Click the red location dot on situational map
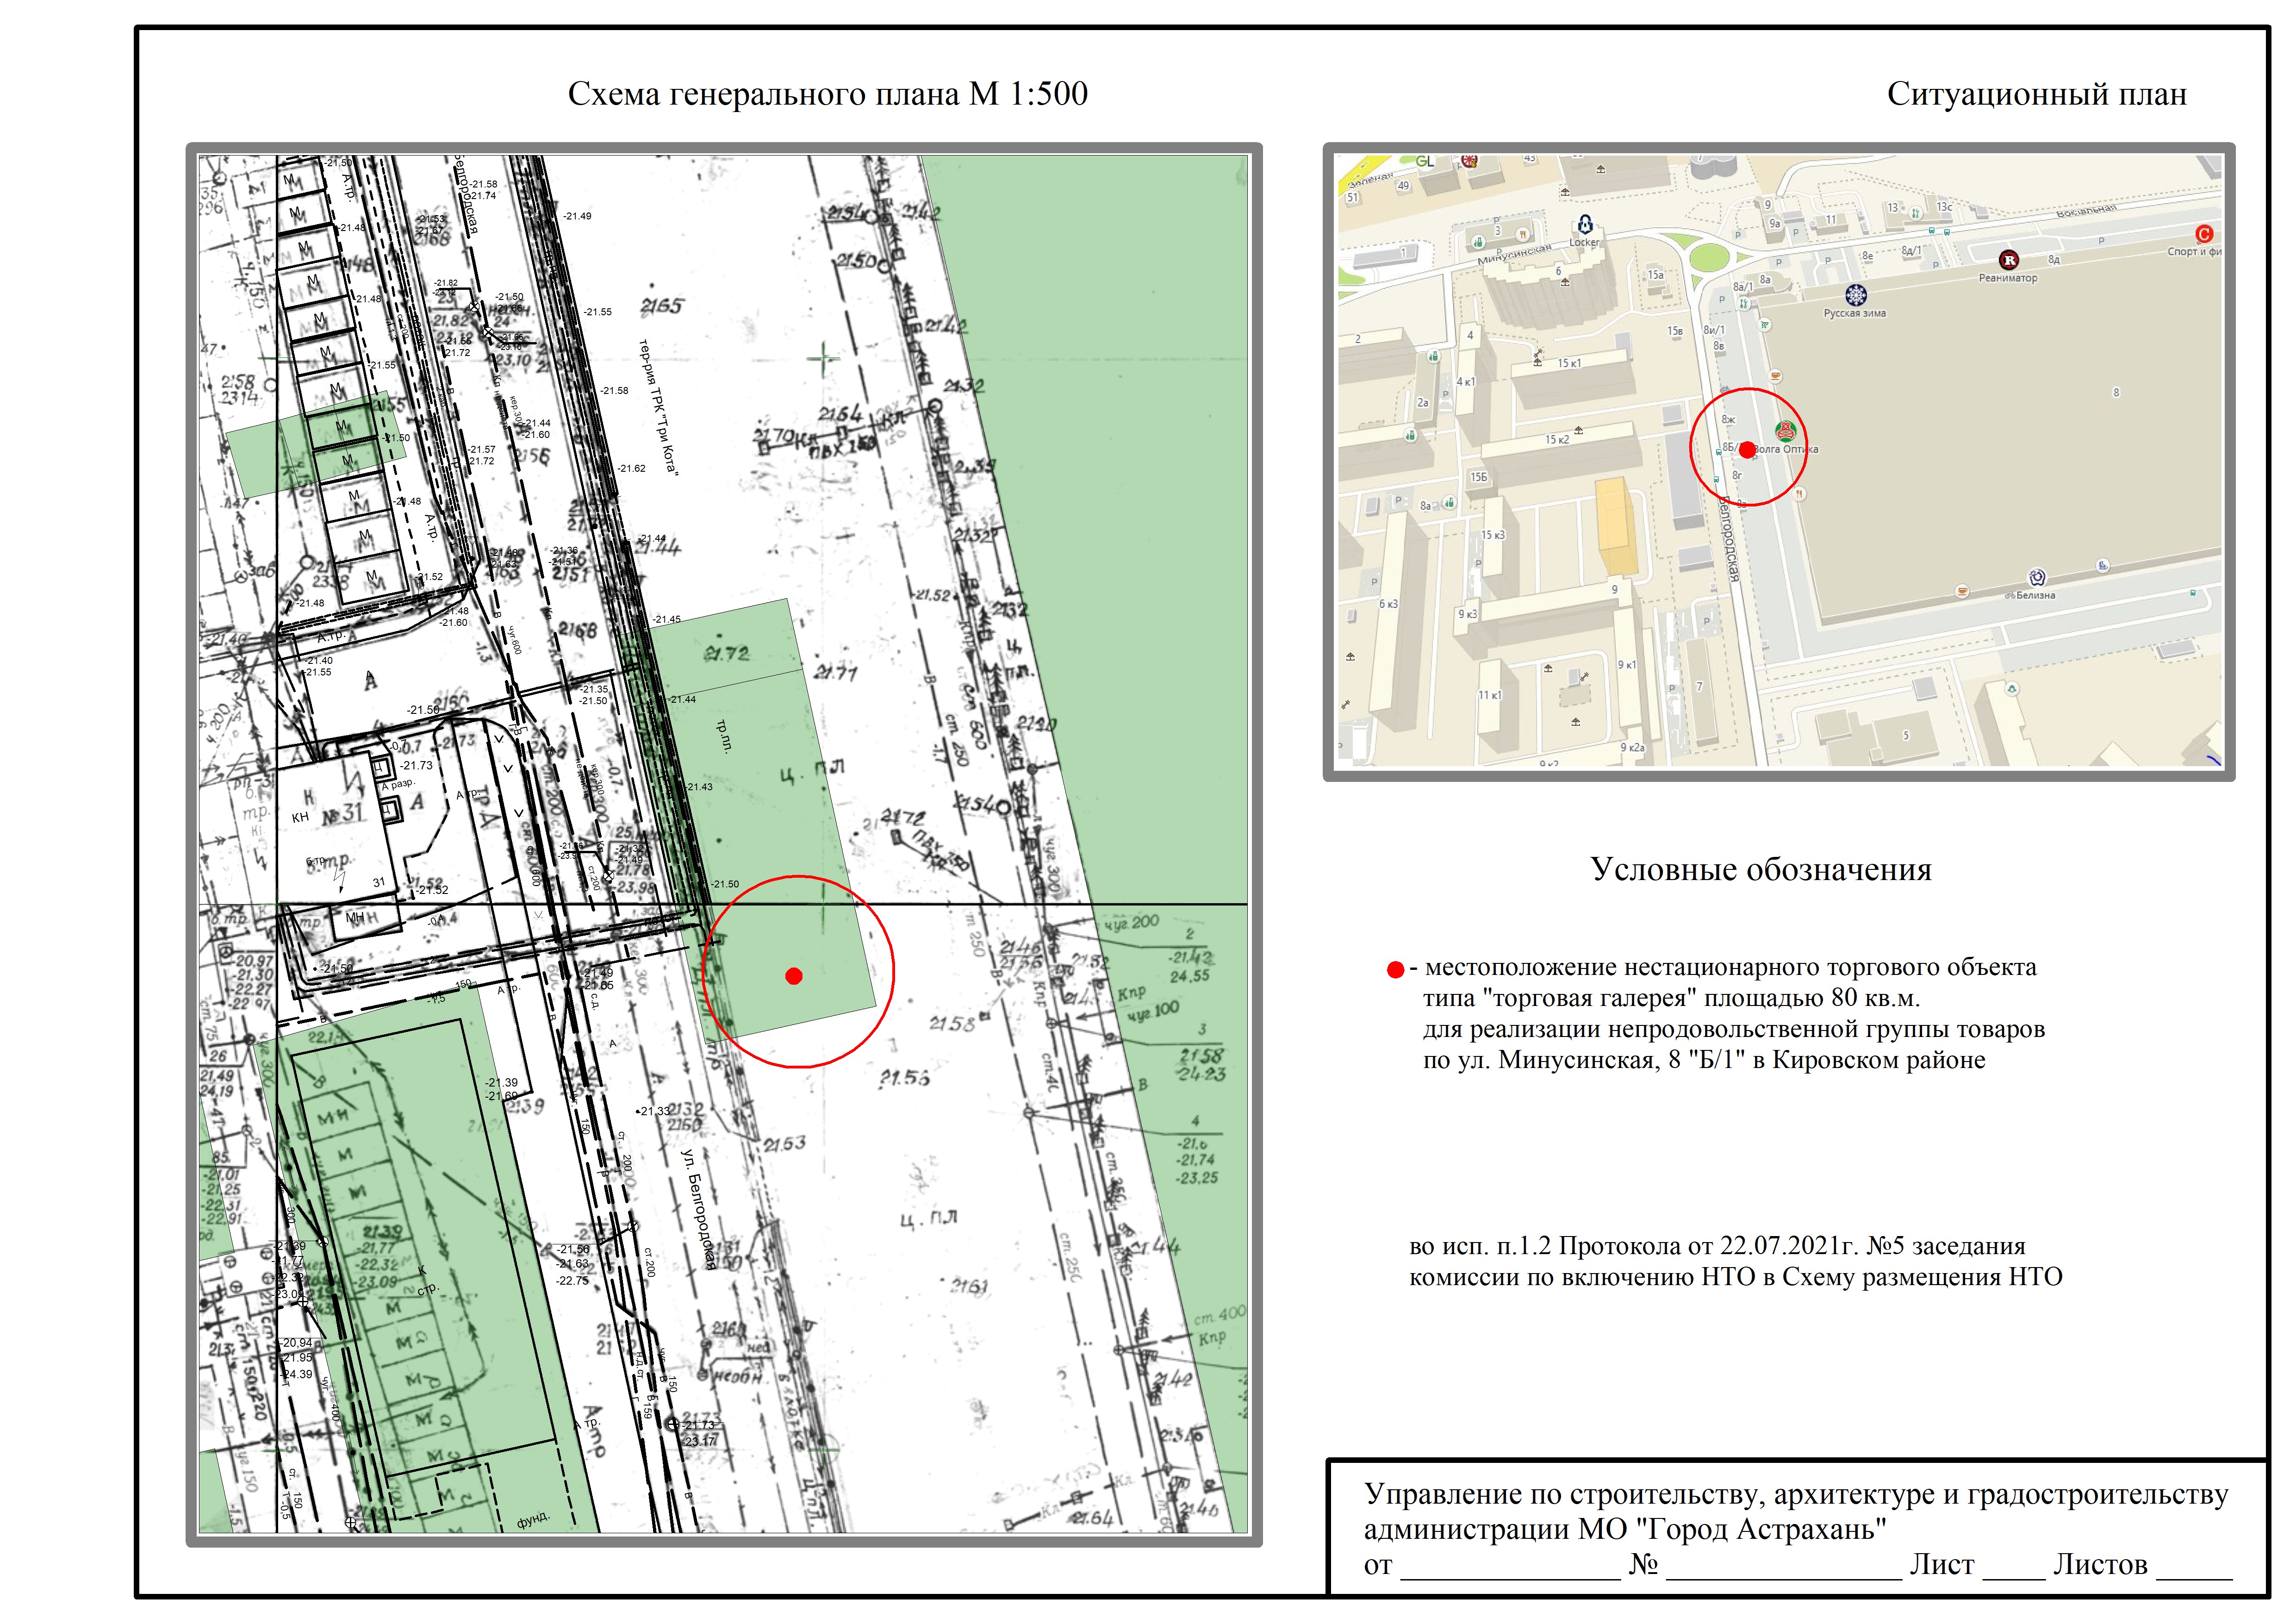2296x1624 pixels. click(x=1747, y=450)
